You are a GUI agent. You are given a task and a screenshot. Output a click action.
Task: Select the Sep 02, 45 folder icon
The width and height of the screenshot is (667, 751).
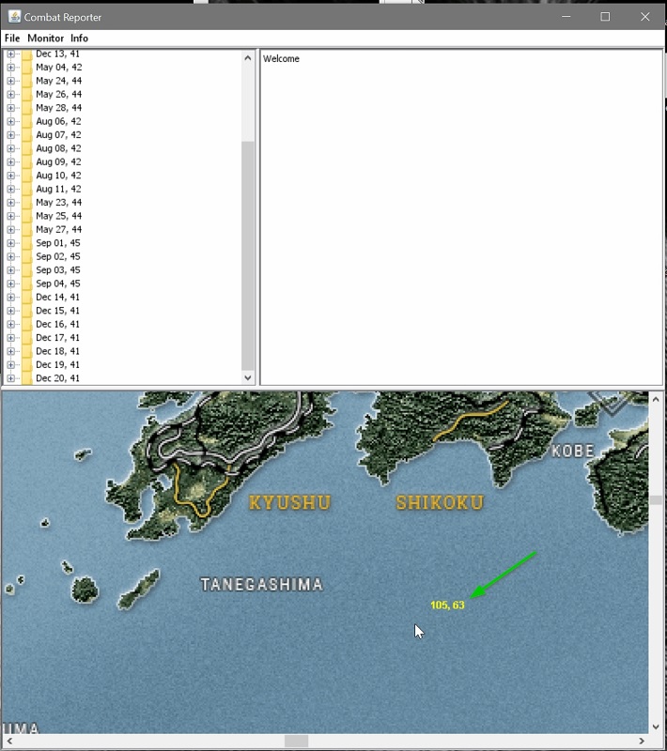point(27,256)
